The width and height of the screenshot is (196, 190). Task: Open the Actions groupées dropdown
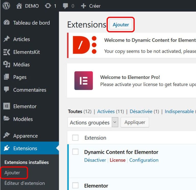(x=93, y=122)
